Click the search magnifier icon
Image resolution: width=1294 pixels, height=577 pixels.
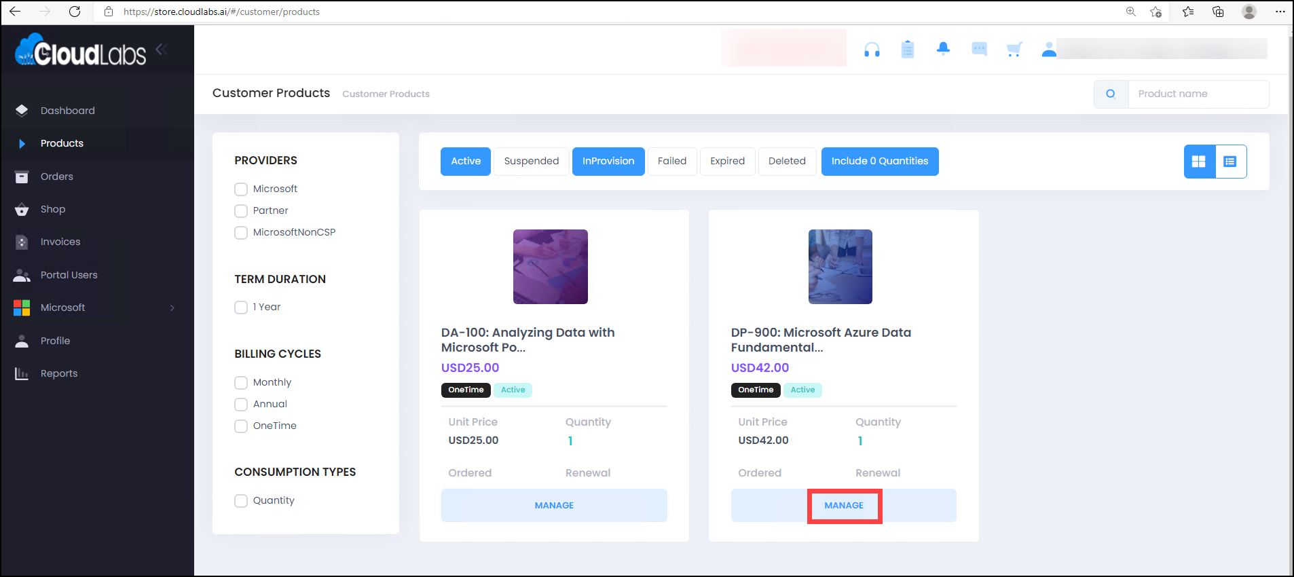tap(1111, 94)
